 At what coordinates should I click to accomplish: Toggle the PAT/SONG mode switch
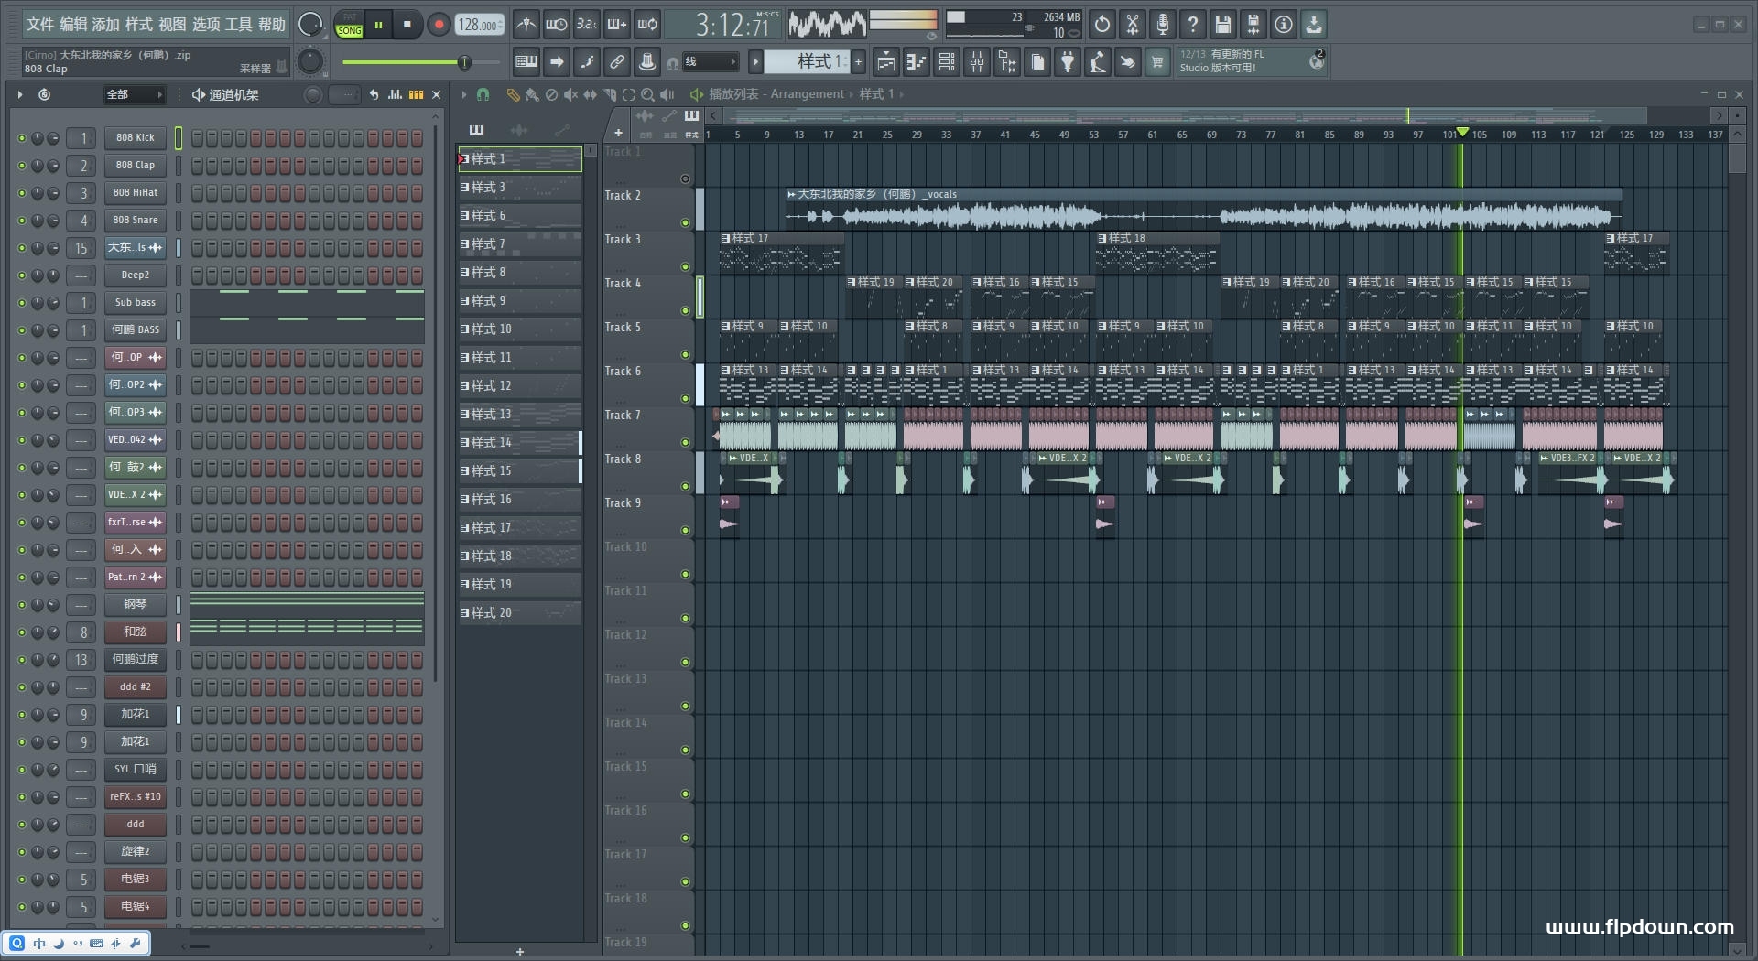[349, 25]
